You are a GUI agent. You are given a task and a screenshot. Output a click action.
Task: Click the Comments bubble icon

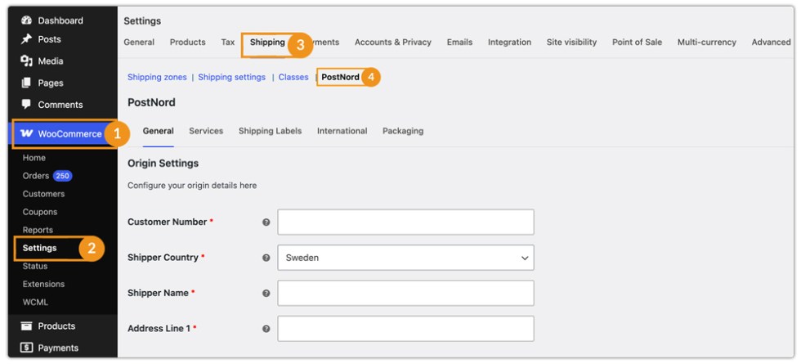[26, 104]
